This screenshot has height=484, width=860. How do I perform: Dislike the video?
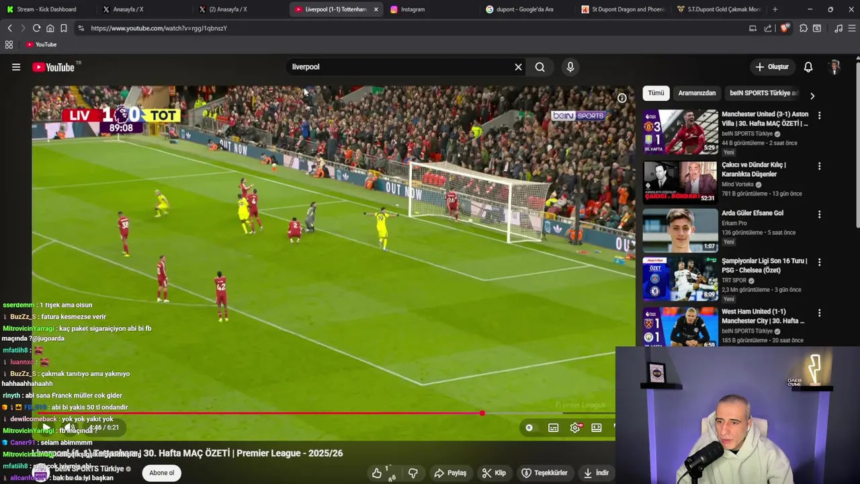(413, 473)
